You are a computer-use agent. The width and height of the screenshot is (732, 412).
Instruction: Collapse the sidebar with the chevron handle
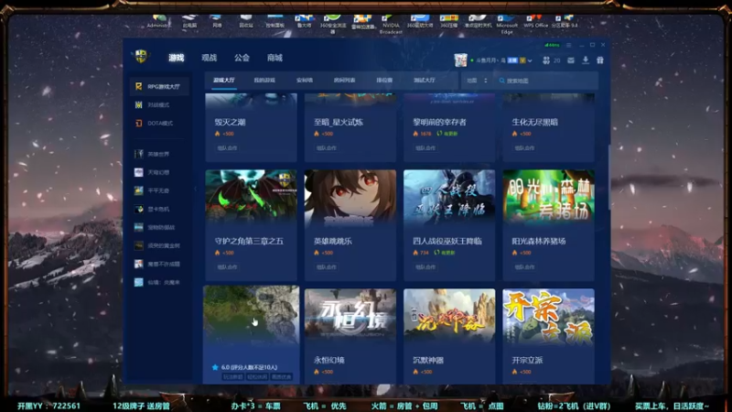(x=196, y=189)
